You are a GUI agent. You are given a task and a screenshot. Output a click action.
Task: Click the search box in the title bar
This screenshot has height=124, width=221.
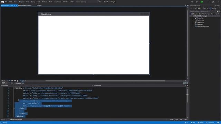tap(87, 2)
